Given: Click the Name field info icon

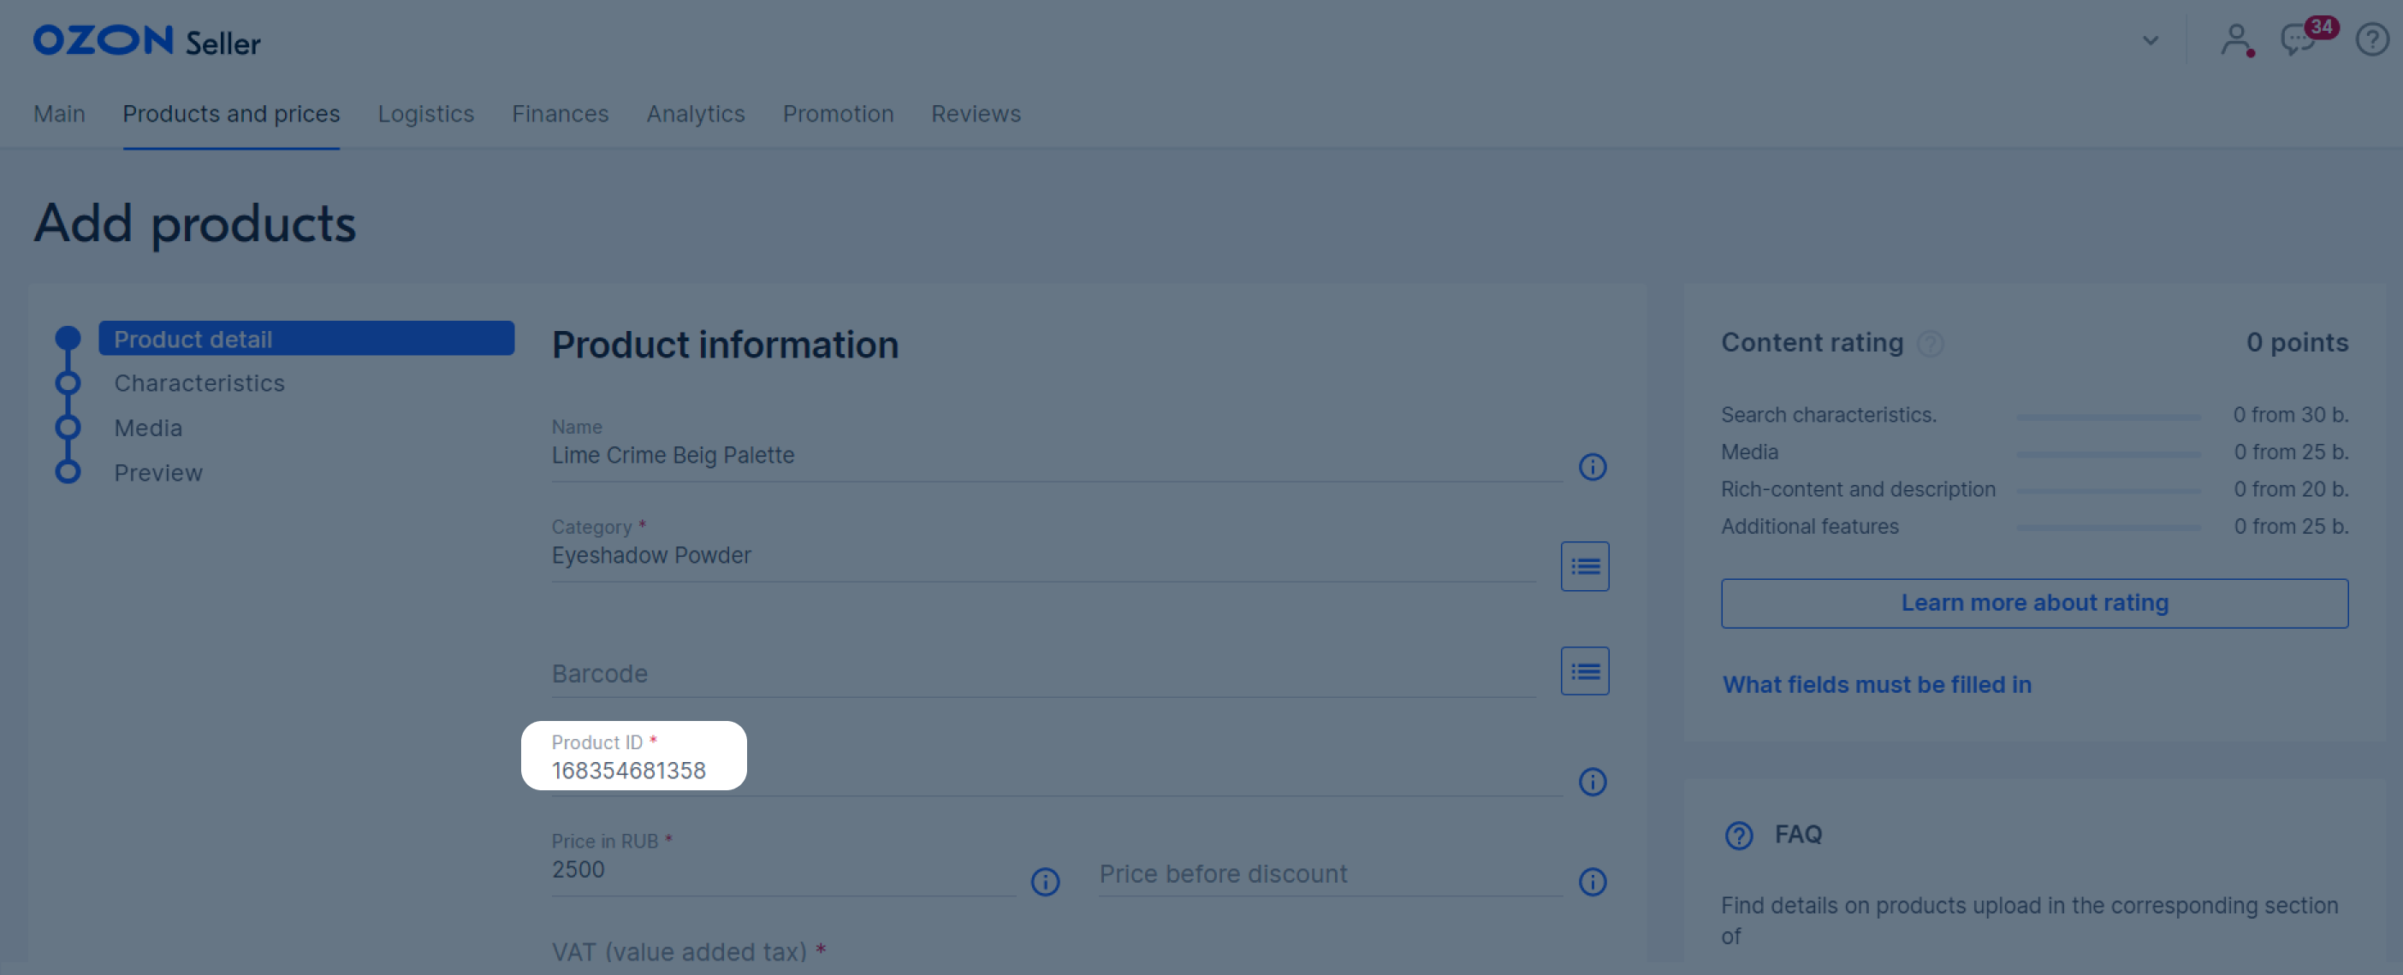Looking at the screenshot, I should click(x=1592, y=466).
